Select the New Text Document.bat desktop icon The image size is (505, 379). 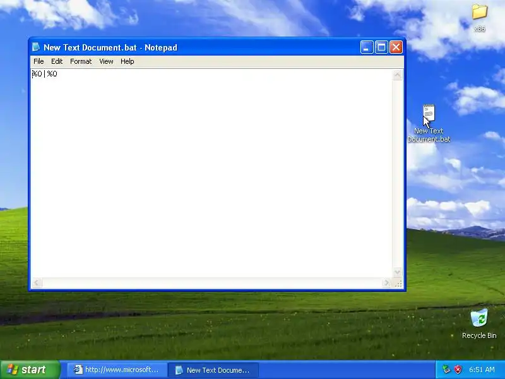click(x=429, y=123)
